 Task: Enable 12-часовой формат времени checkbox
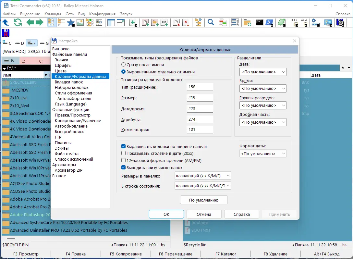[x=123, y=160]
